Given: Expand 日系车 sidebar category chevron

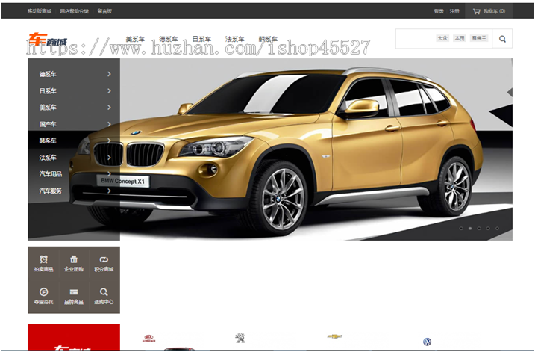Looking at the screenshot, I should [109, 91].
